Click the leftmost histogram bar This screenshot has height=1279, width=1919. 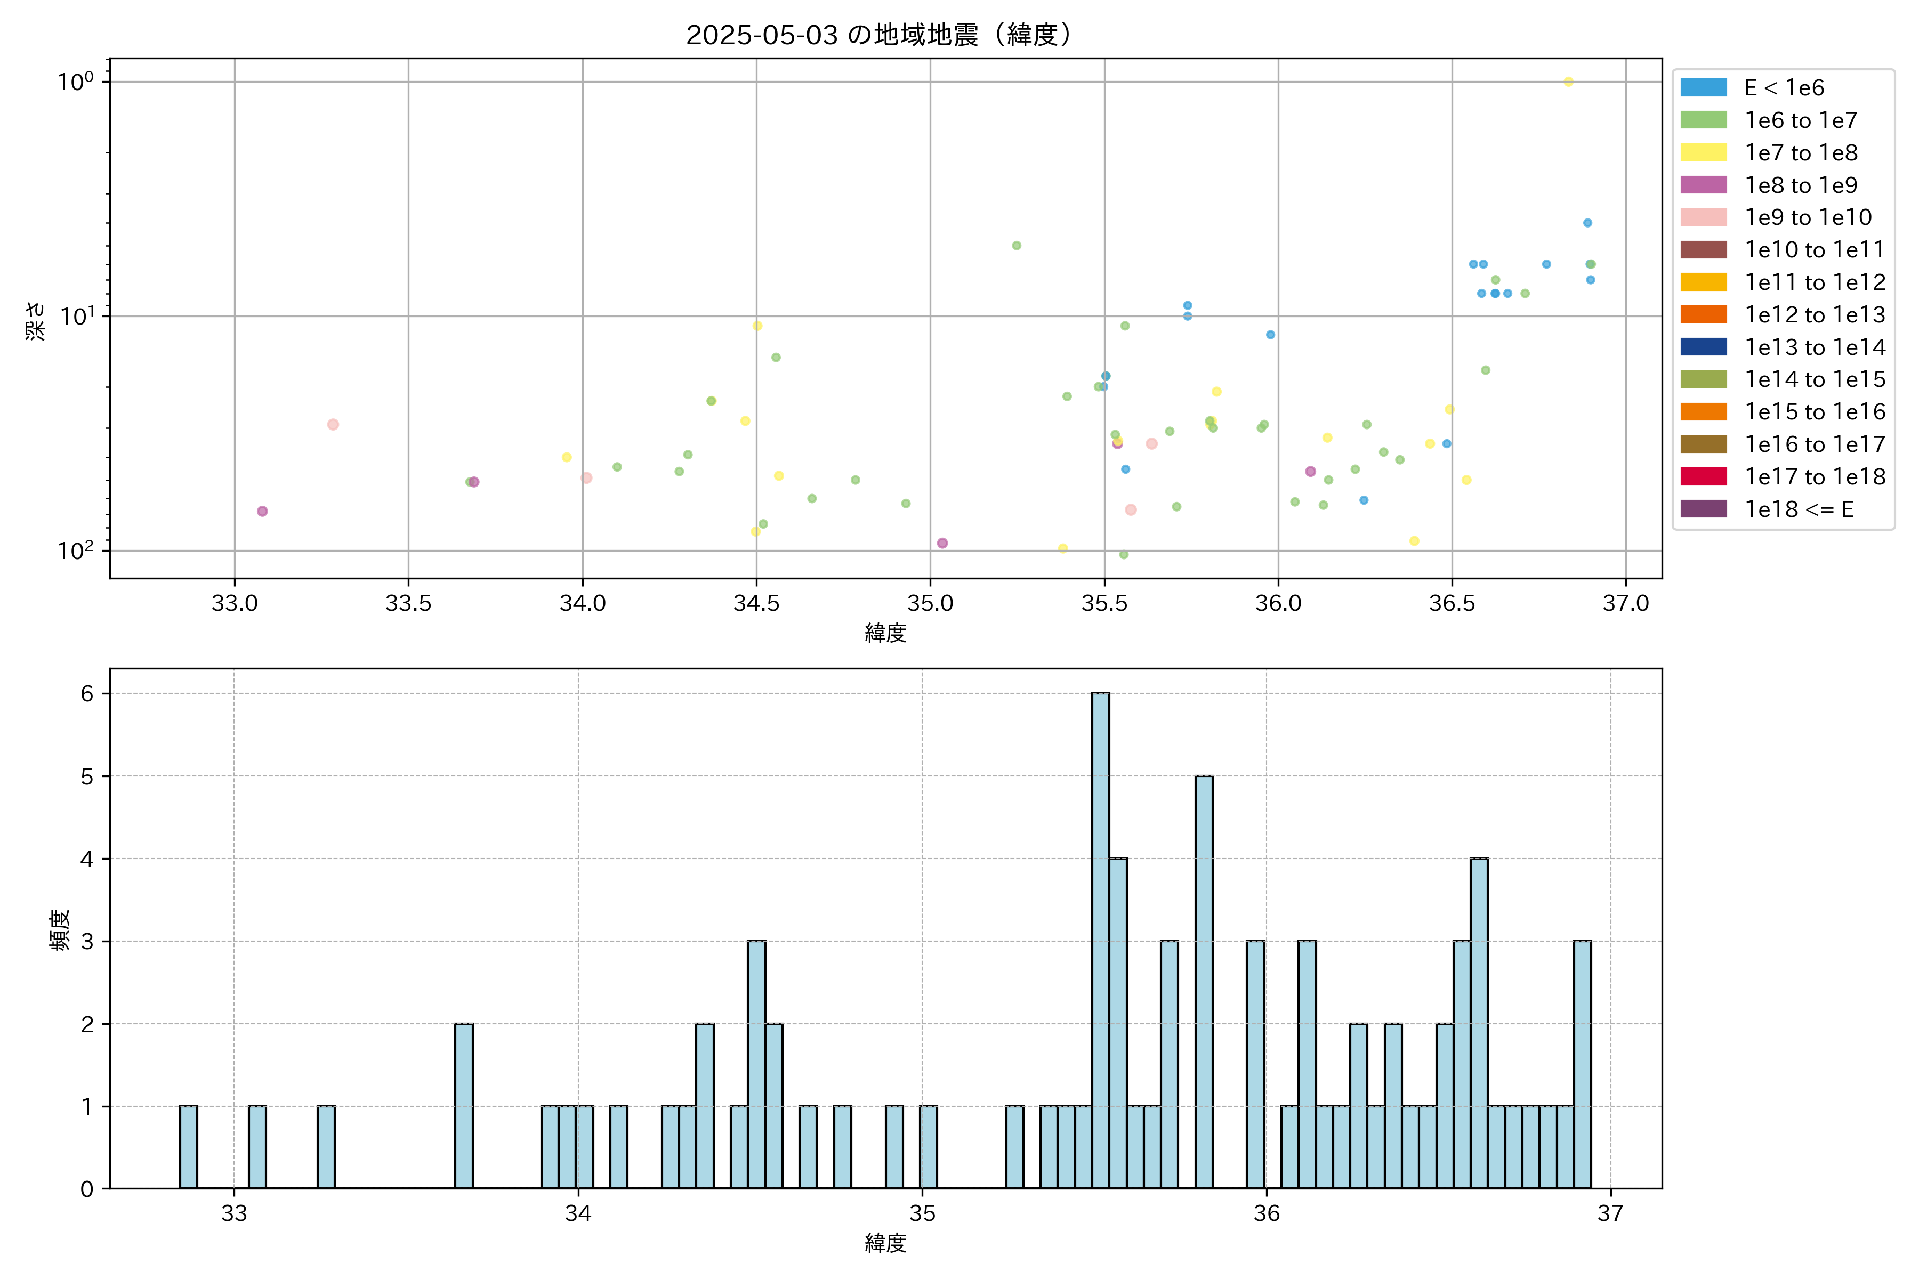[x=189, y=1146]
